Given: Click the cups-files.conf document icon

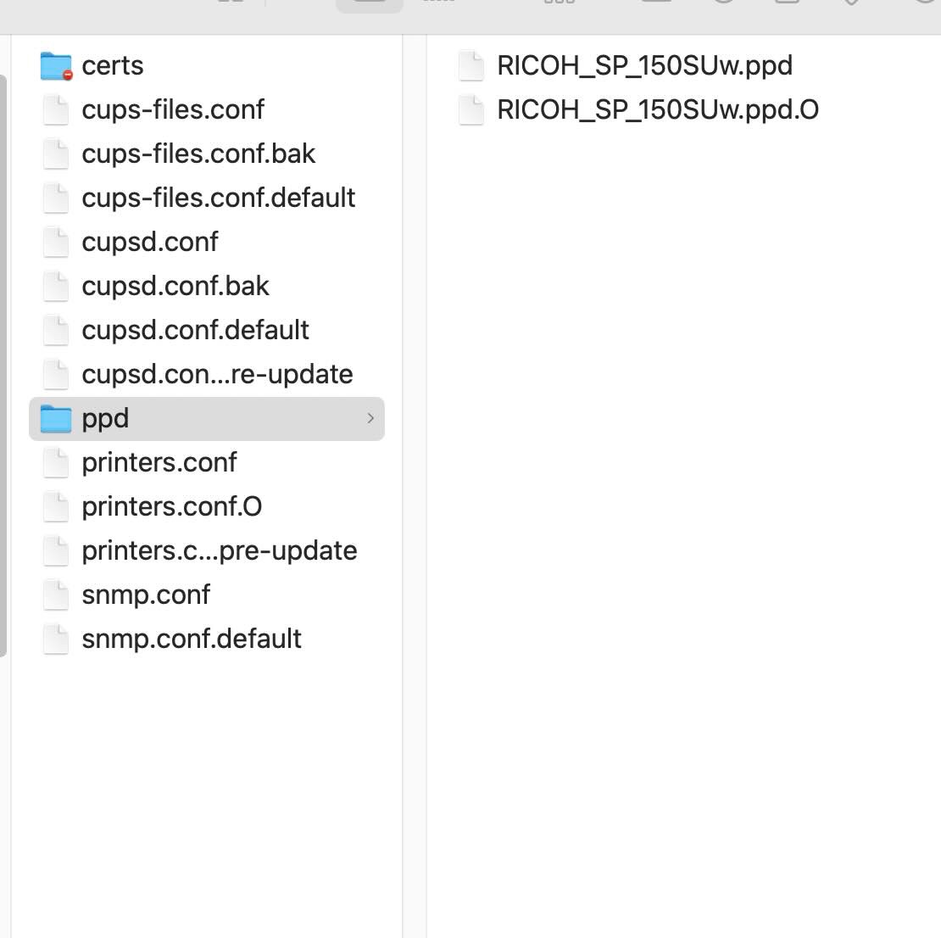Looking at the screenshot, I should click(x=56, y=110).
